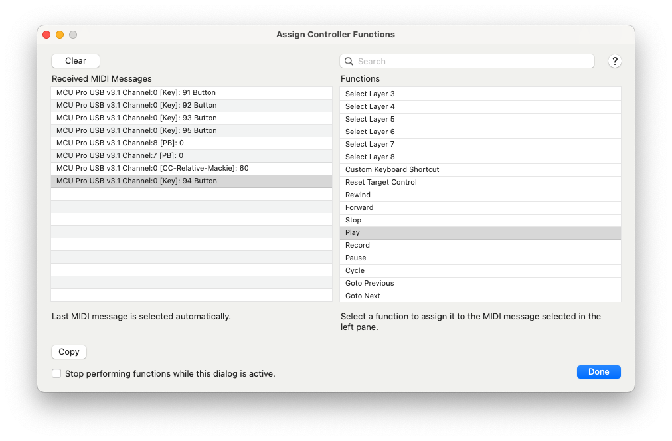The height and width of the screenshot is (441, 672).
Task: Select the Key 91 Button MIDI message
Action: coord(191,92)
